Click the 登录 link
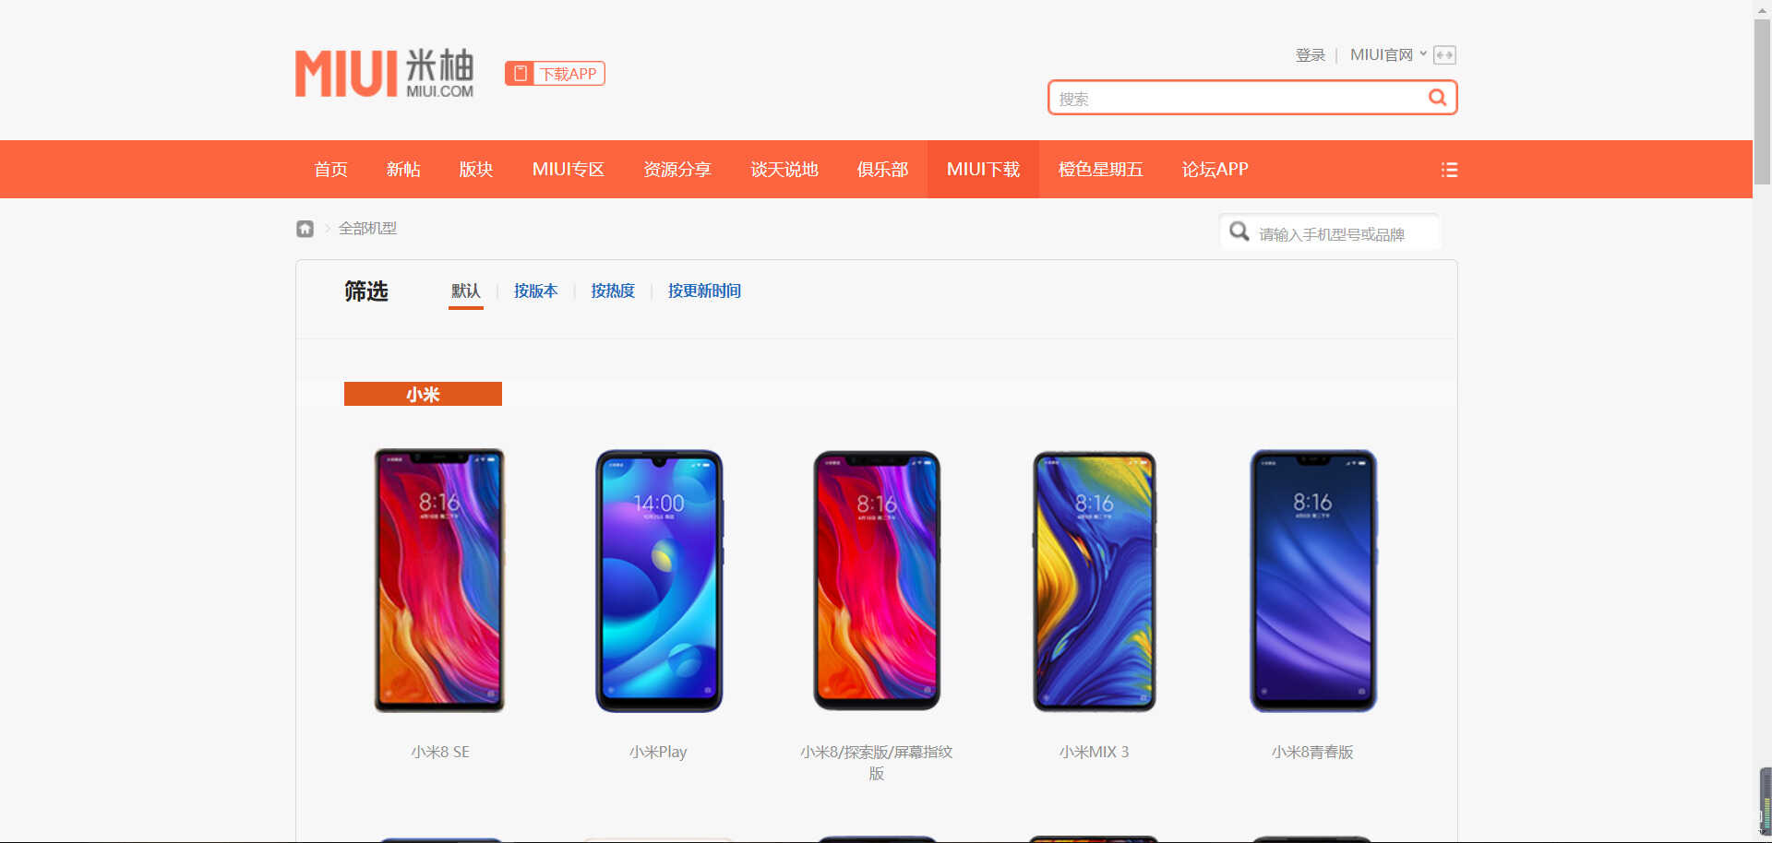 click(x=1310, y=55)
